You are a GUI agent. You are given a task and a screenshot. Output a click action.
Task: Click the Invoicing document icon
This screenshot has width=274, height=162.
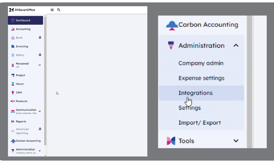tap(13, 46)
